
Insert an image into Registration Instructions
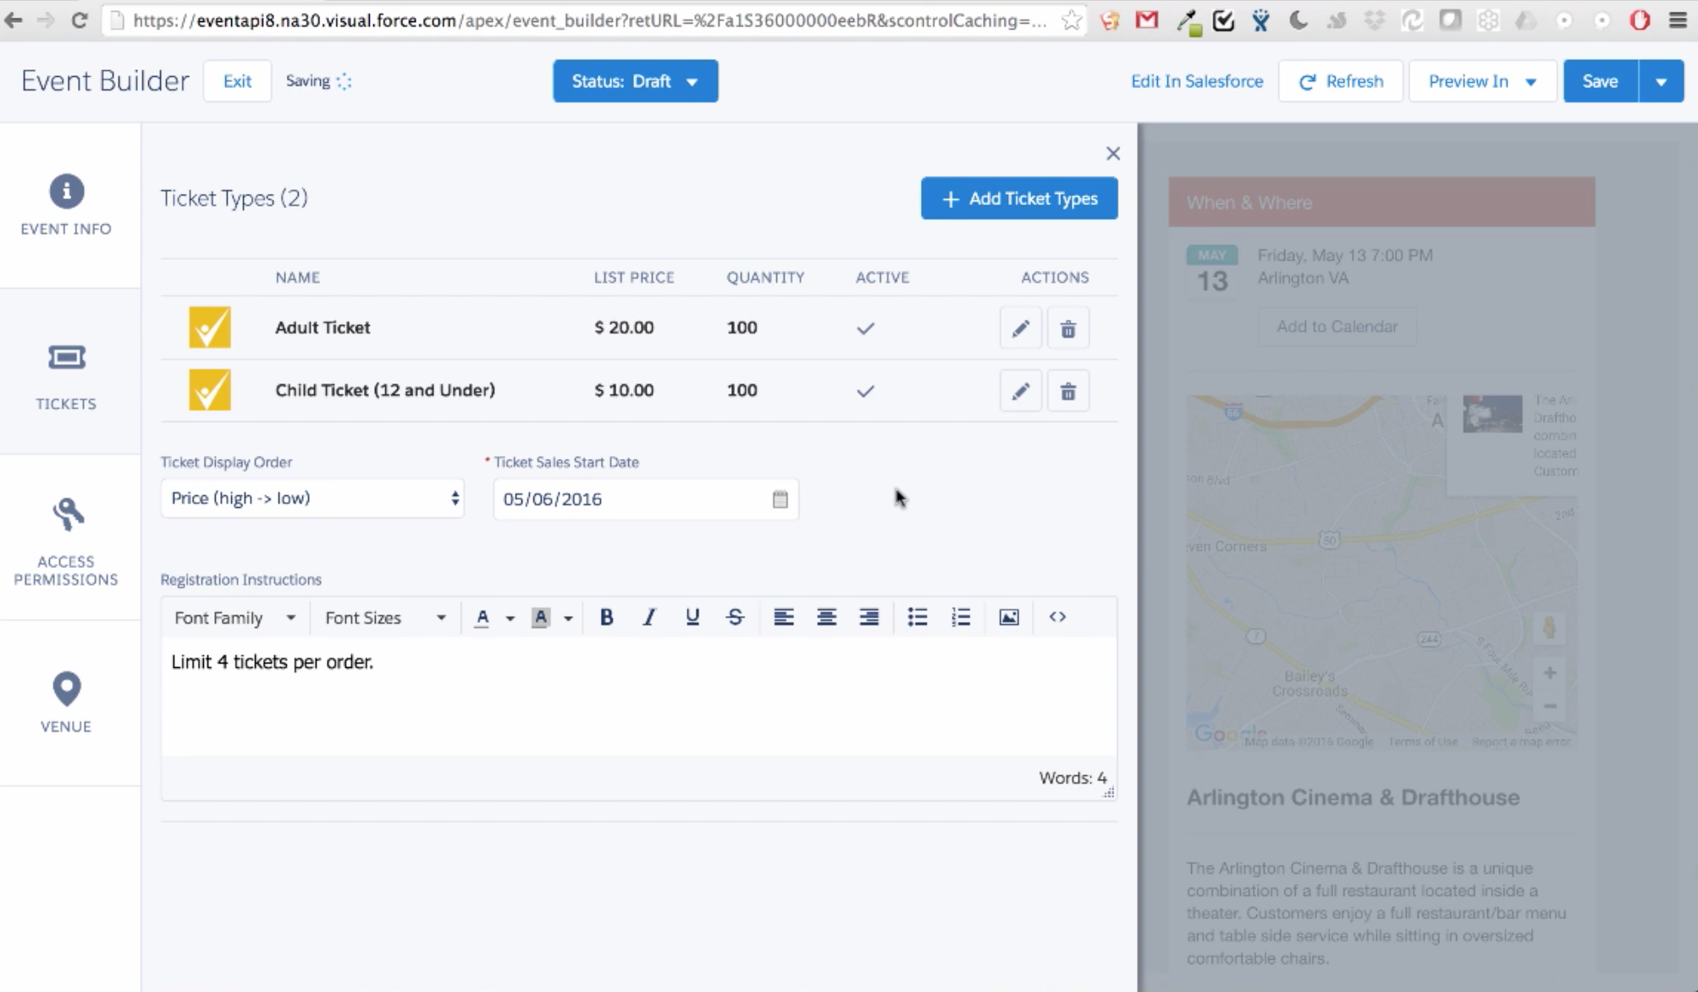point(1008,617)
